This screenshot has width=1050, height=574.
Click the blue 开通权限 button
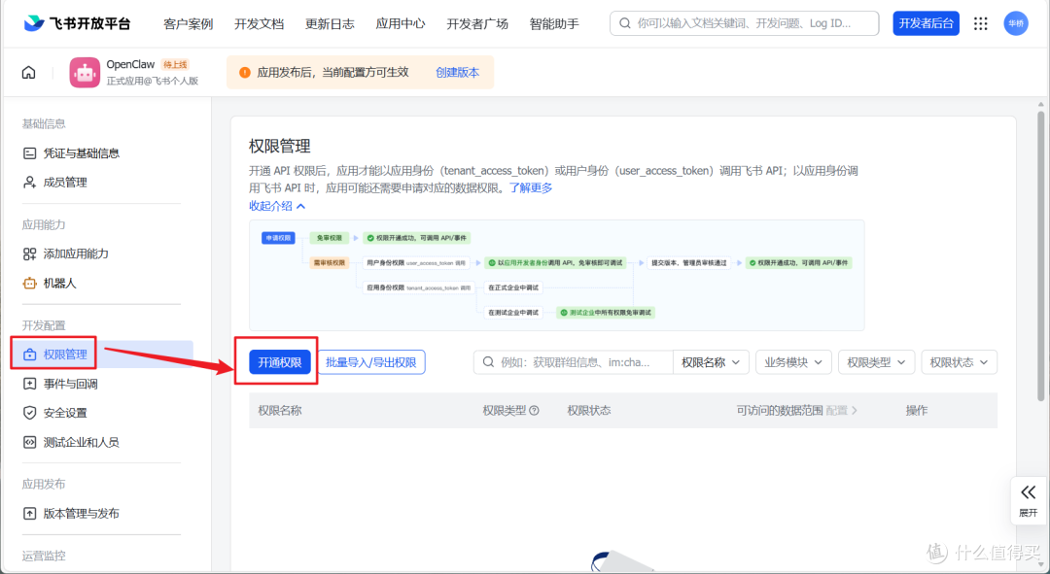coord(280,362)
